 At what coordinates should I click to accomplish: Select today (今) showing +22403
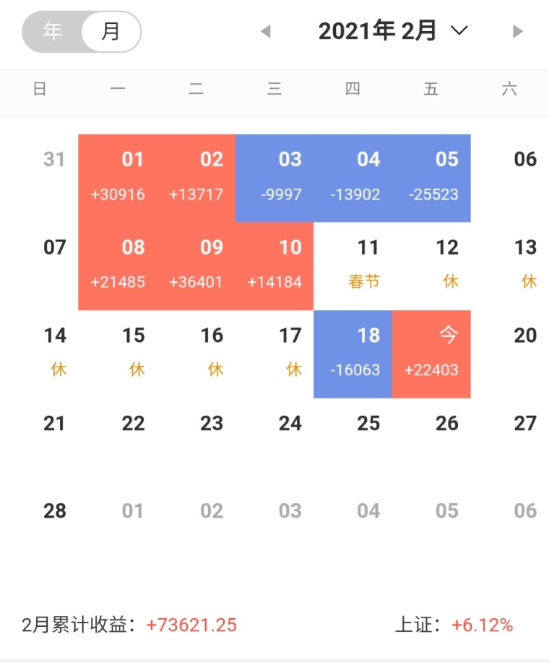[x=431, y=354]
